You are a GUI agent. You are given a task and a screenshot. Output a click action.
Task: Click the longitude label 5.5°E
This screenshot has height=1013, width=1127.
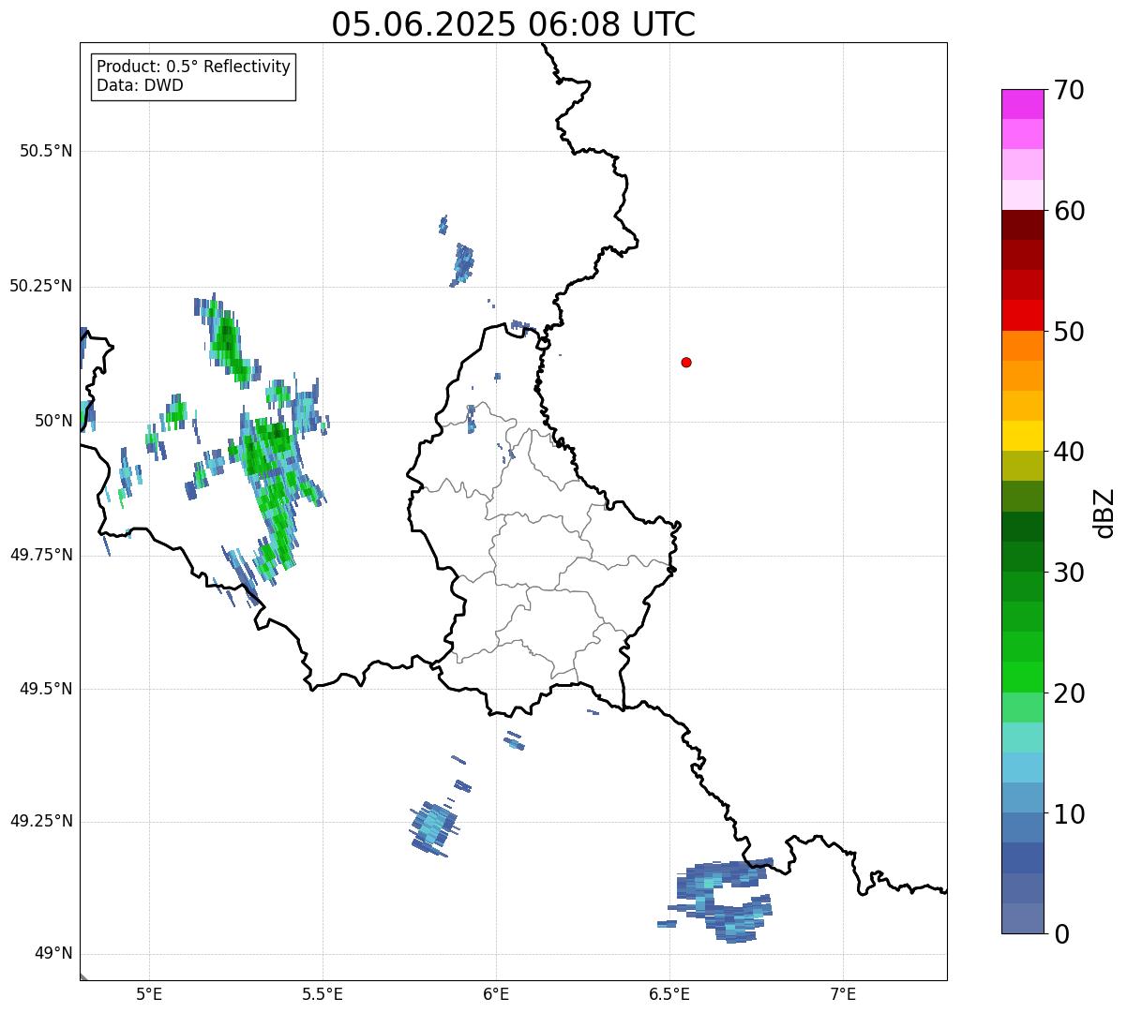click(x=323, y=993)
